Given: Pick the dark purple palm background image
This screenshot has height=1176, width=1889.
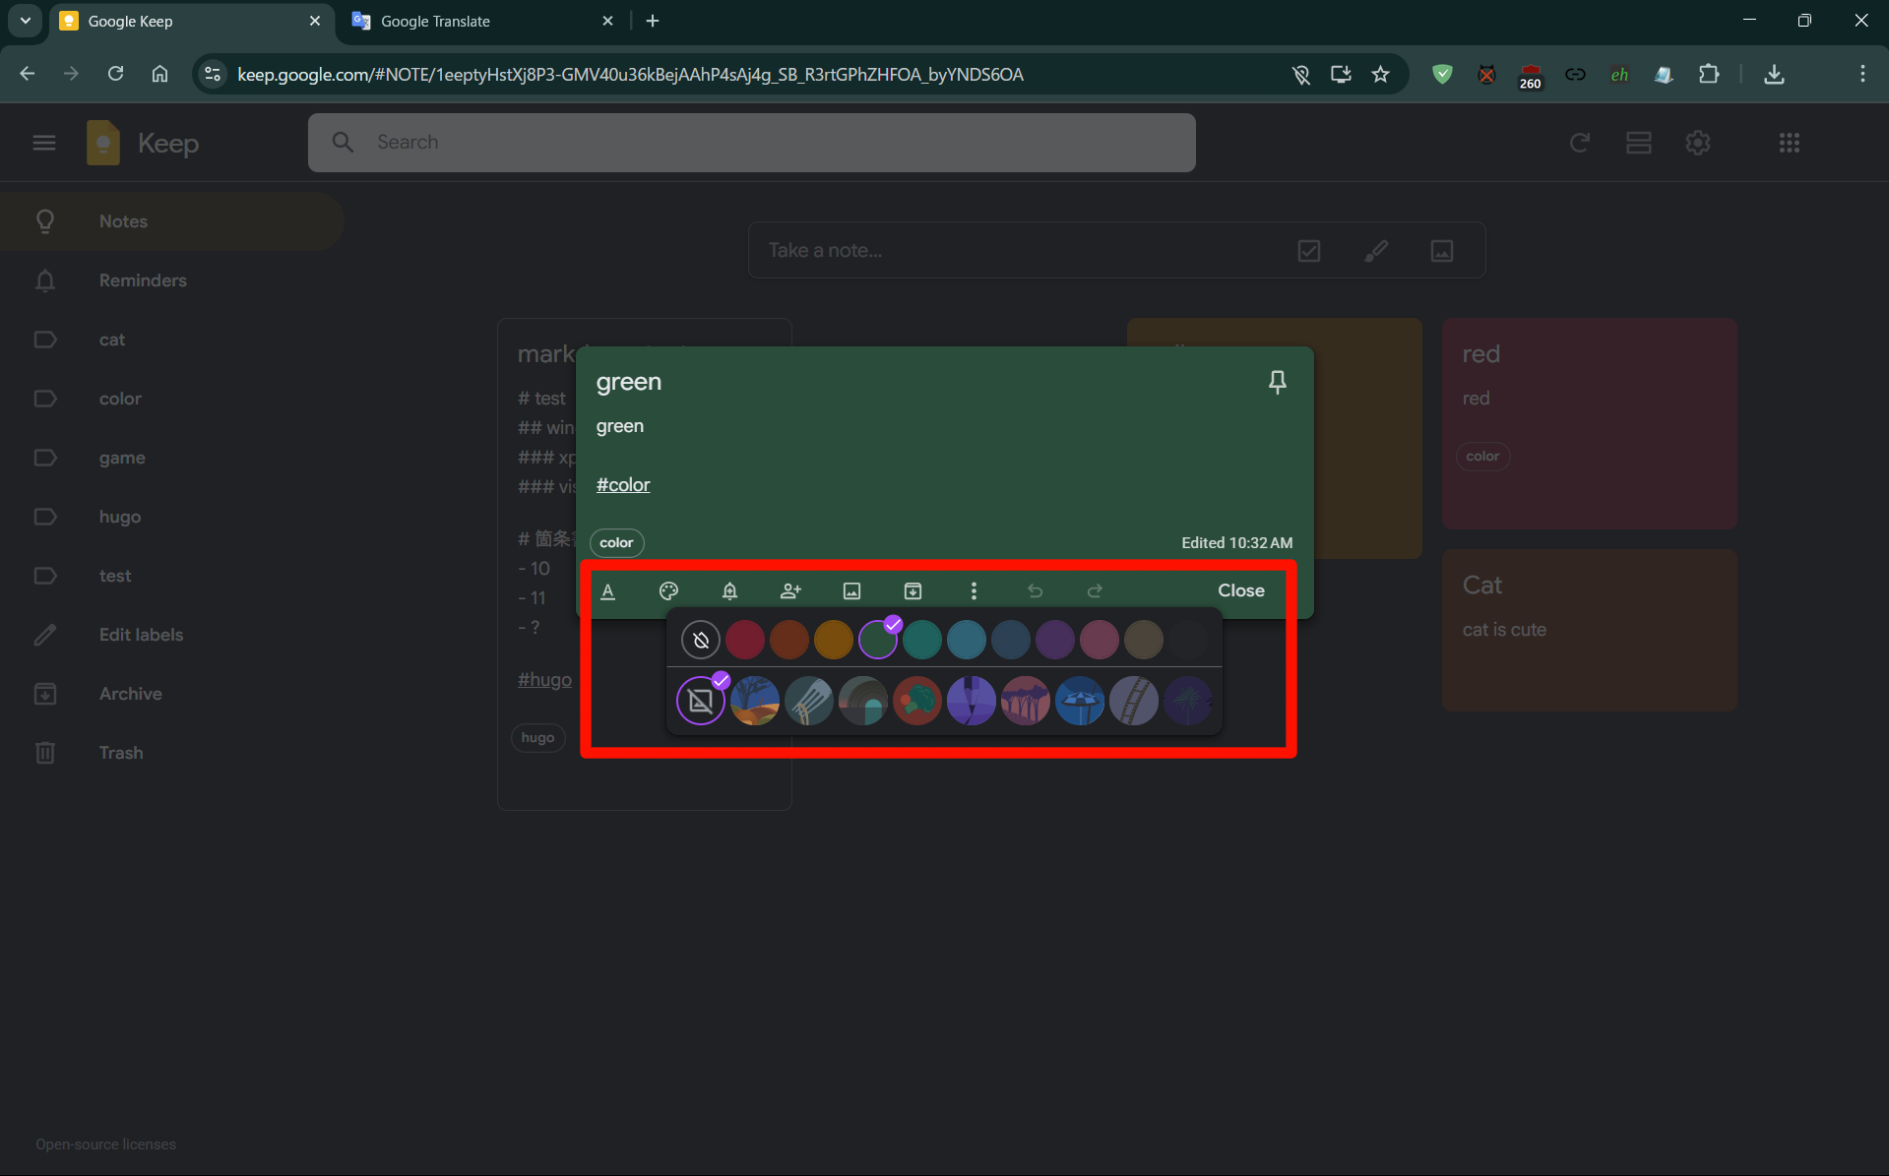Looking at the screenshot, I should coord(1188,701).
